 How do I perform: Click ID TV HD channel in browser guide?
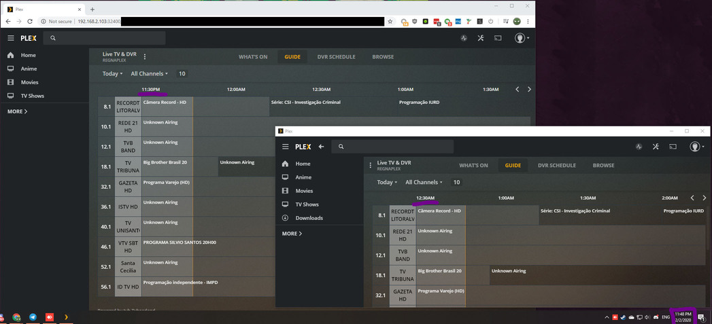(128, 287)
